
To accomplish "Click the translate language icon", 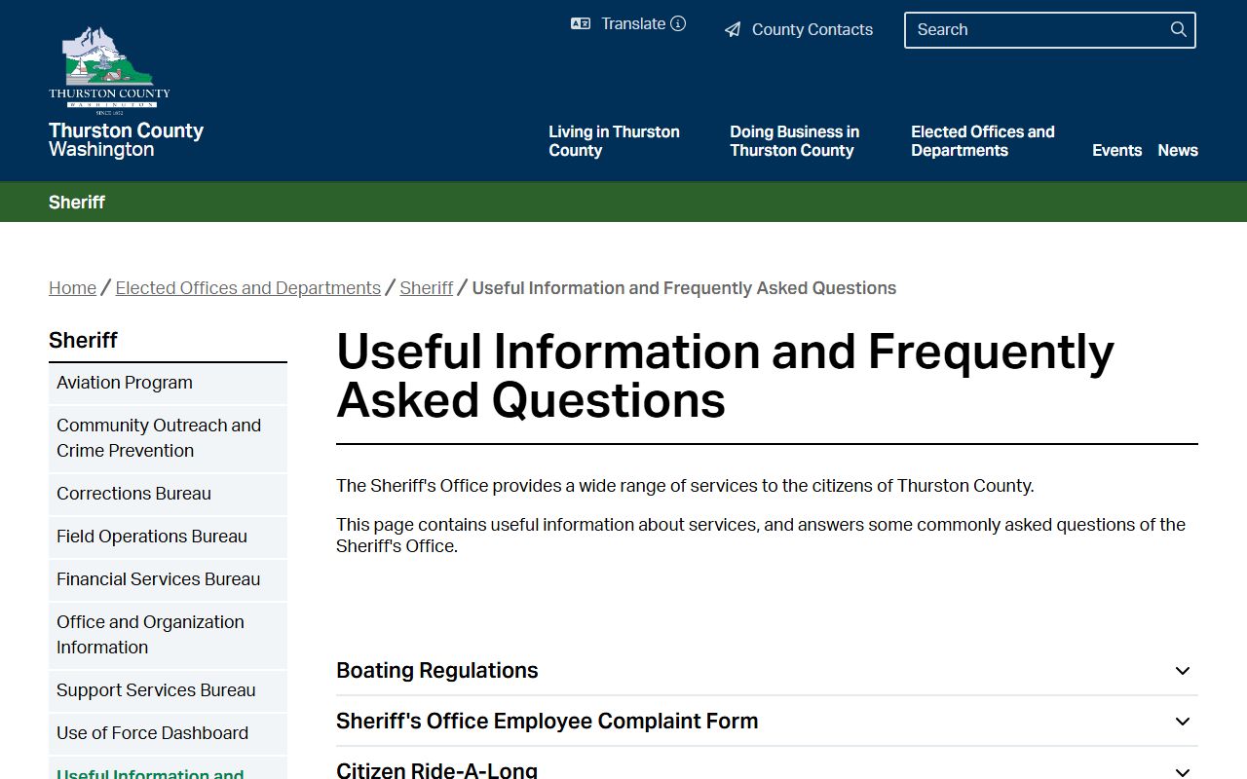I will pos(581,23).
